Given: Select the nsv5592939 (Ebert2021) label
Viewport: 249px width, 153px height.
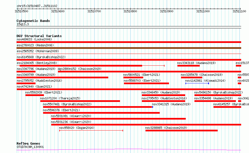Looking at the screenshot, I should pos(44,92).
